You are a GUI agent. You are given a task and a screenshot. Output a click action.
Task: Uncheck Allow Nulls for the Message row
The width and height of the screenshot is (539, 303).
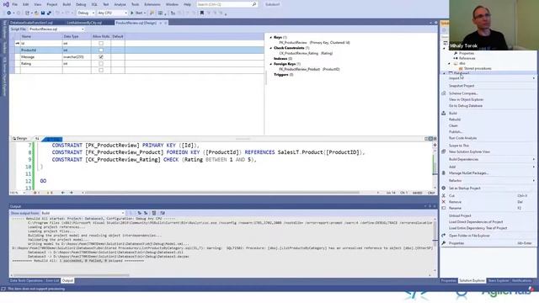(x=101, y=56)
